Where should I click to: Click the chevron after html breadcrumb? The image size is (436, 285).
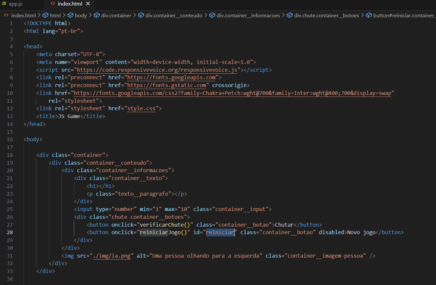(64, 15)
